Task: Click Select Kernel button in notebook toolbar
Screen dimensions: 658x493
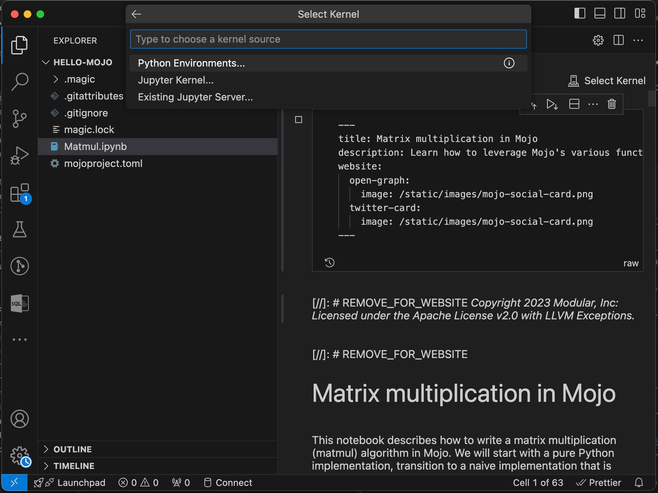Action: click(607, 81)
